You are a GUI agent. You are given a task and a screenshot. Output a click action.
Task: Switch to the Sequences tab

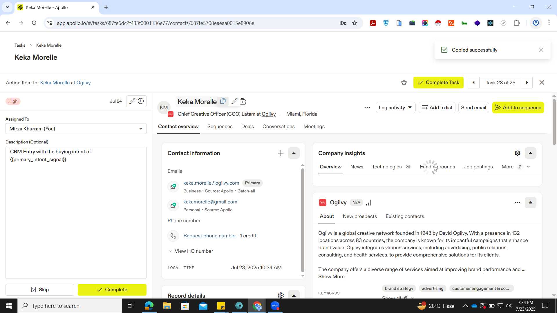(x=220, y=127)
